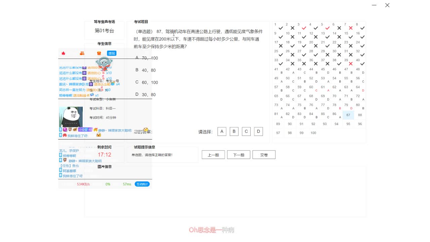Click chat message 龙儿，求保护
Screen dimensions: 430x242
tap(69, 151)
